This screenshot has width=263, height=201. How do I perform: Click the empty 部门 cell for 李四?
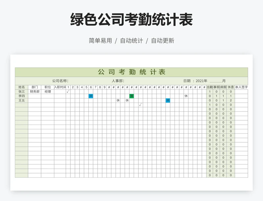coord(35,96)
